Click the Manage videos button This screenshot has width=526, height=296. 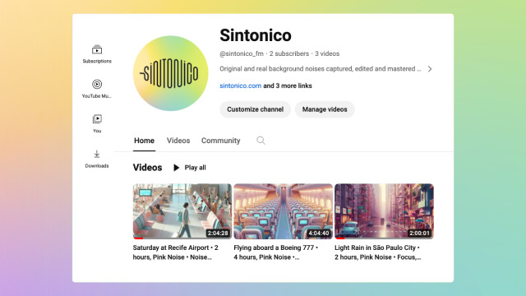click(325, 109)
